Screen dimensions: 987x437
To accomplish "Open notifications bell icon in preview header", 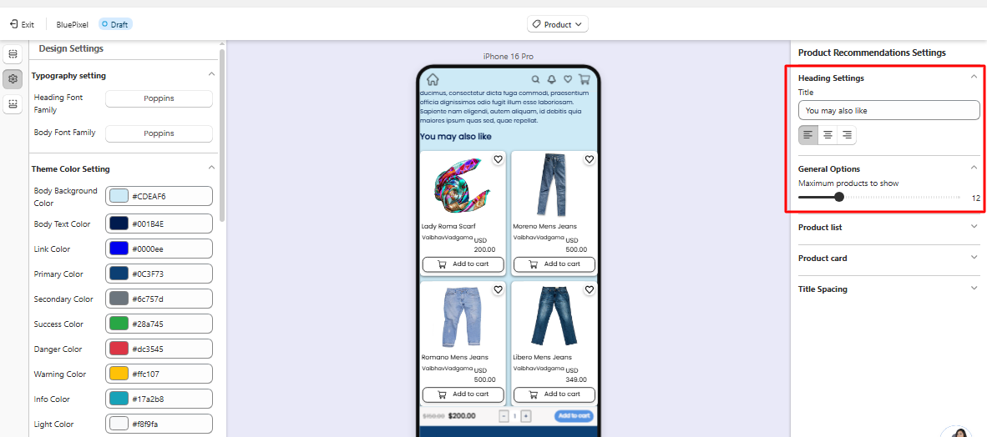I will coord(551,80).
